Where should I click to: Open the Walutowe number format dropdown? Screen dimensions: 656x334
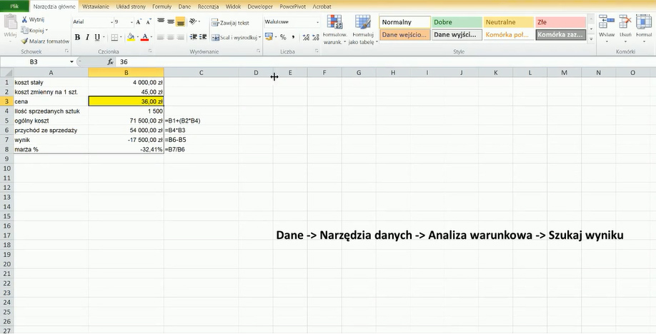318,22
